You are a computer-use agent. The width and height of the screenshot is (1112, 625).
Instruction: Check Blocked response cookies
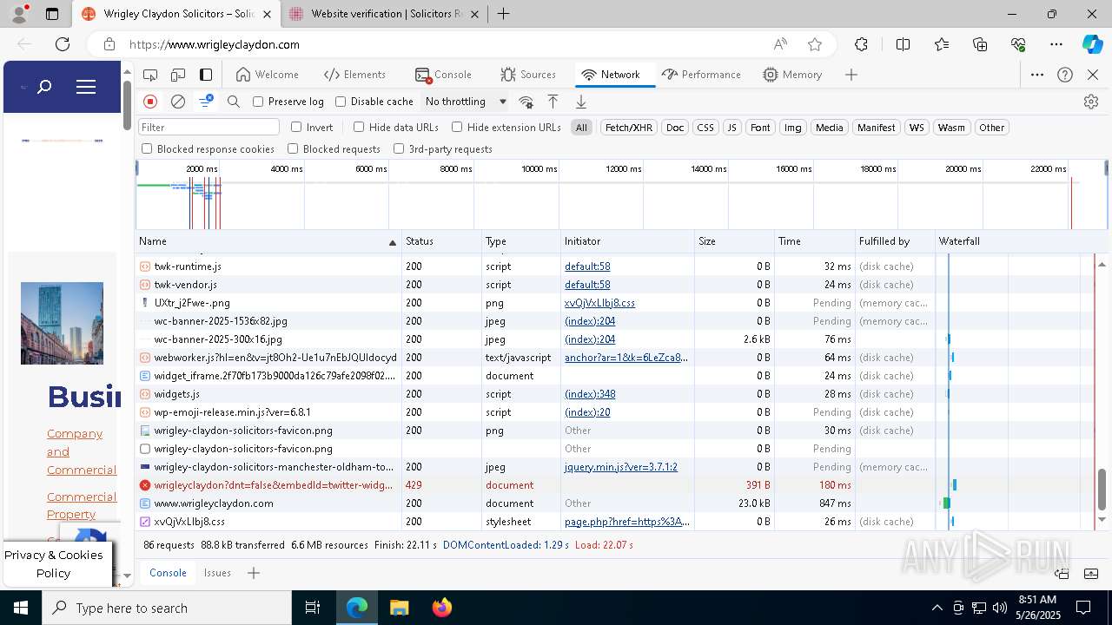coord(147,148)
